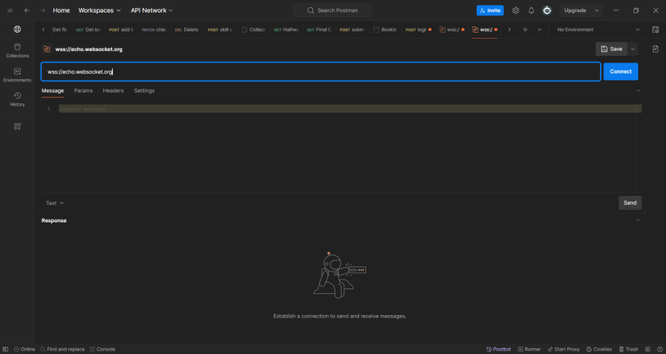Open the user avatar menu
666x354 pixels.
547,10
